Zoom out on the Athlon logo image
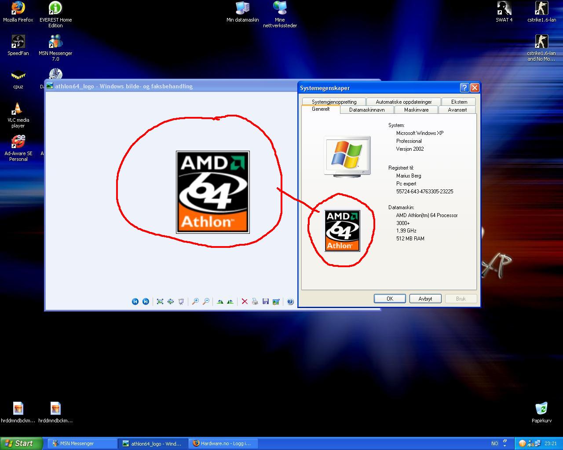This screenshot has height=450, width=563. point(206,301)
